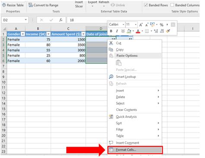This screenshot has width=205, height=158.
Task: Choose Copy from the context menu
Action: [x=135, y=49]
